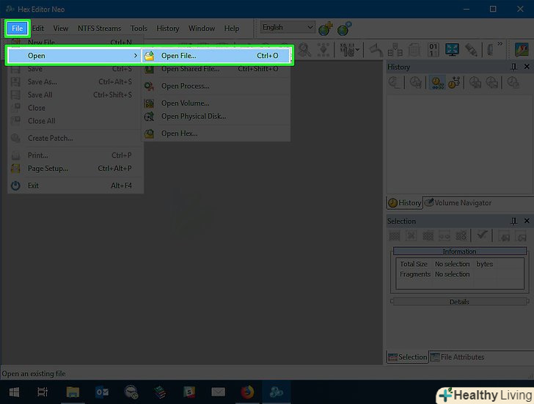Select Create Patch... in File menu
Image resolution: width=534 pixels, height=404 pixels.
(x=75, y=138)
